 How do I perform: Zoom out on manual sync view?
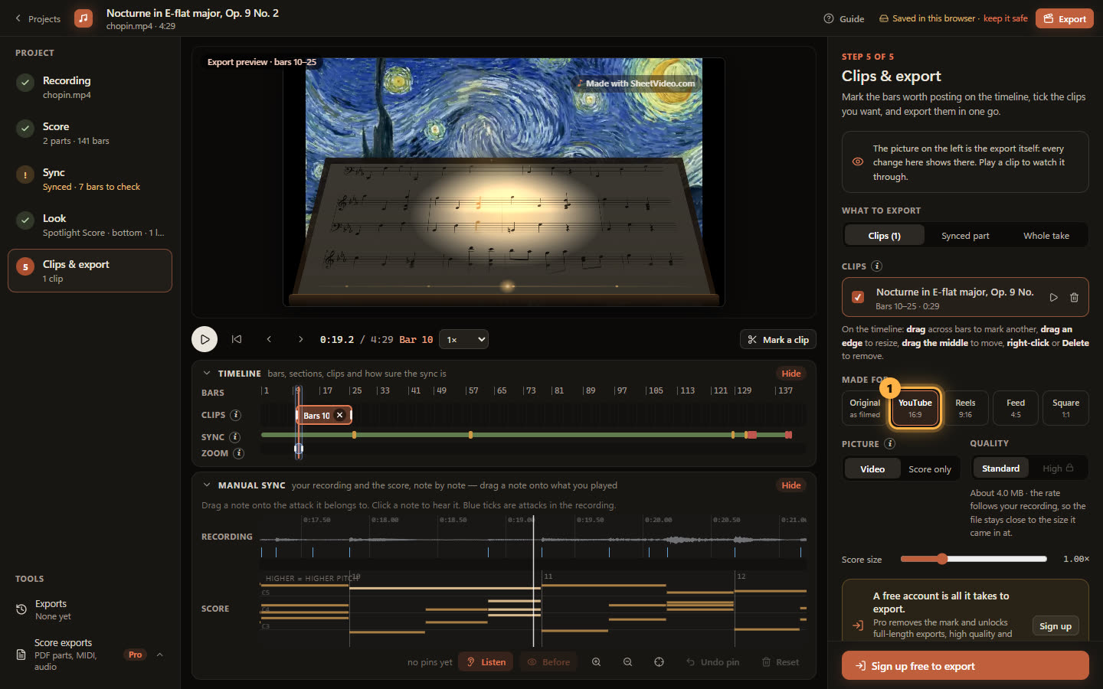point(627,662)
